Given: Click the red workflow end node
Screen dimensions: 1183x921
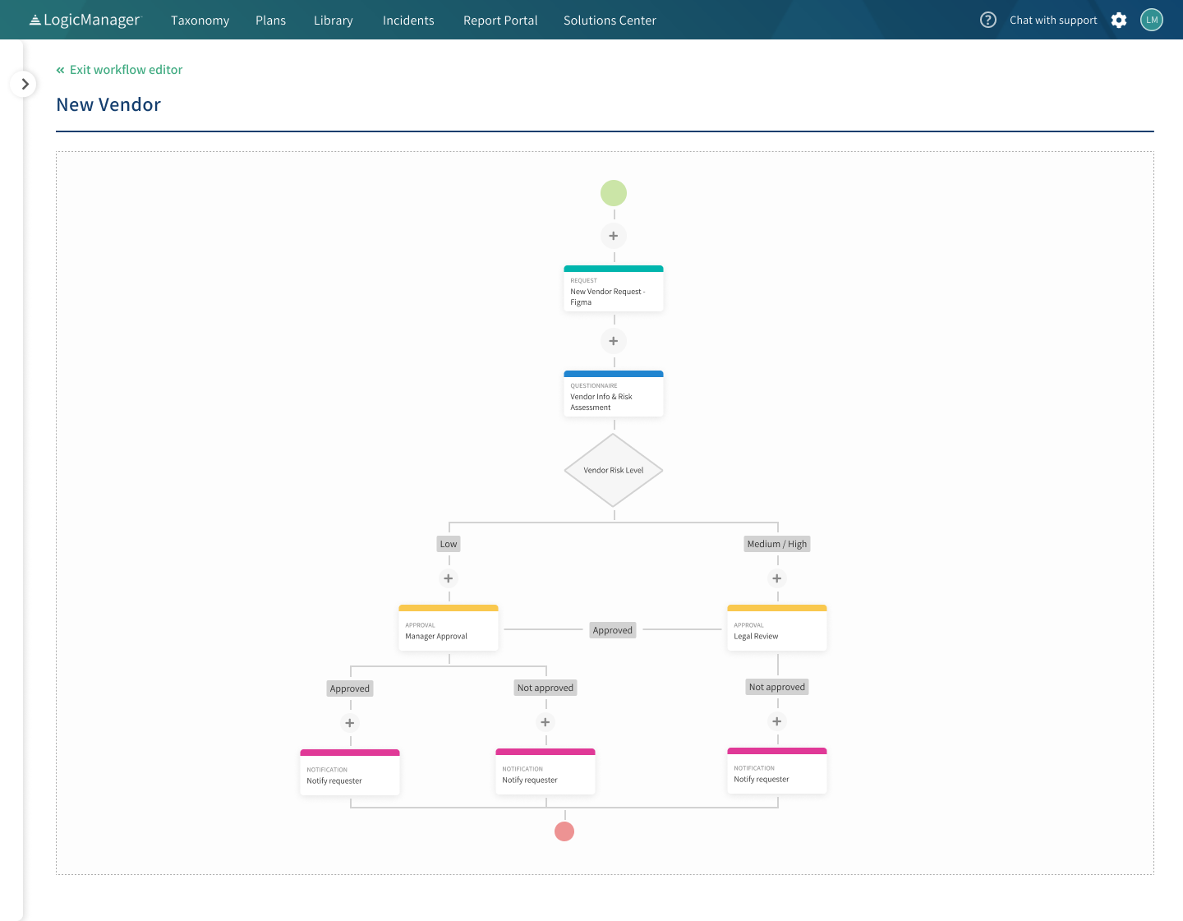Looking at the screenshot, I should (x=564, y=831).
